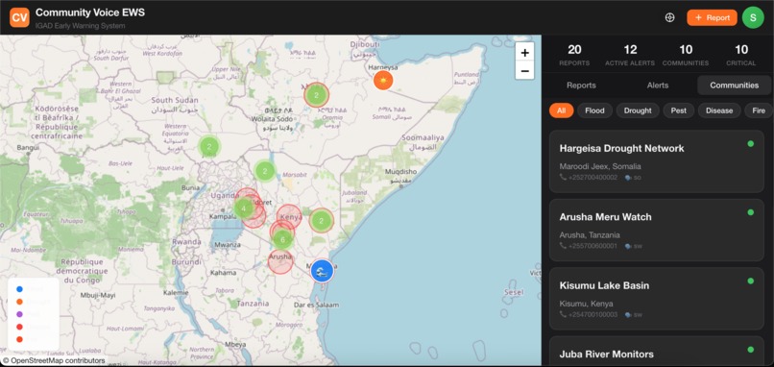774x367 pixels.
Task: Click 'Arusha, Tanzania' location text
Action: [x=591, y=235]
